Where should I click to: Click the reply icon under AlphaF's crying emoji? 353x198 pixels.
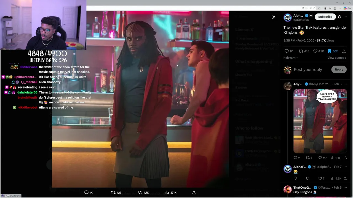coord(295,178)
